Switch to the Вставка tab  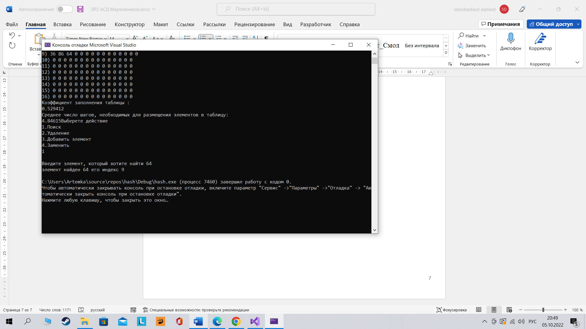[x=62, y=24]
